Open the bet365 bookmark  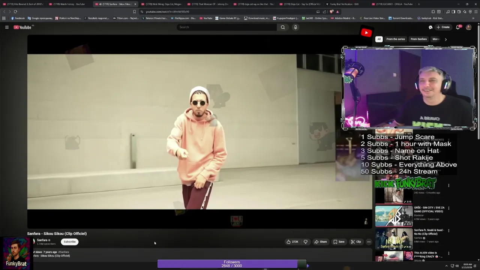[315, 18]
